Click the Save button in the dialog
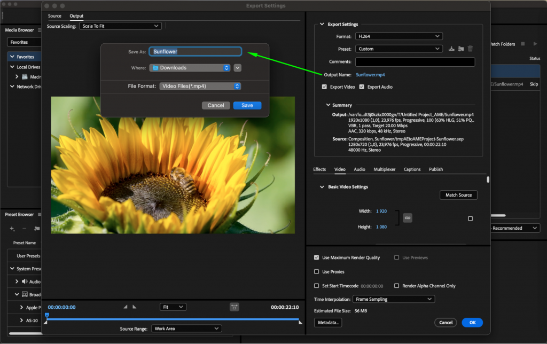The image size is (547, 344). click(247, 105)
